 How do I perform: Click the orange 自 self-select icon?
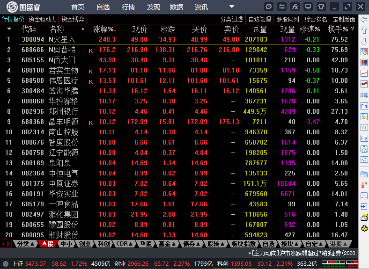click(364, 127)
